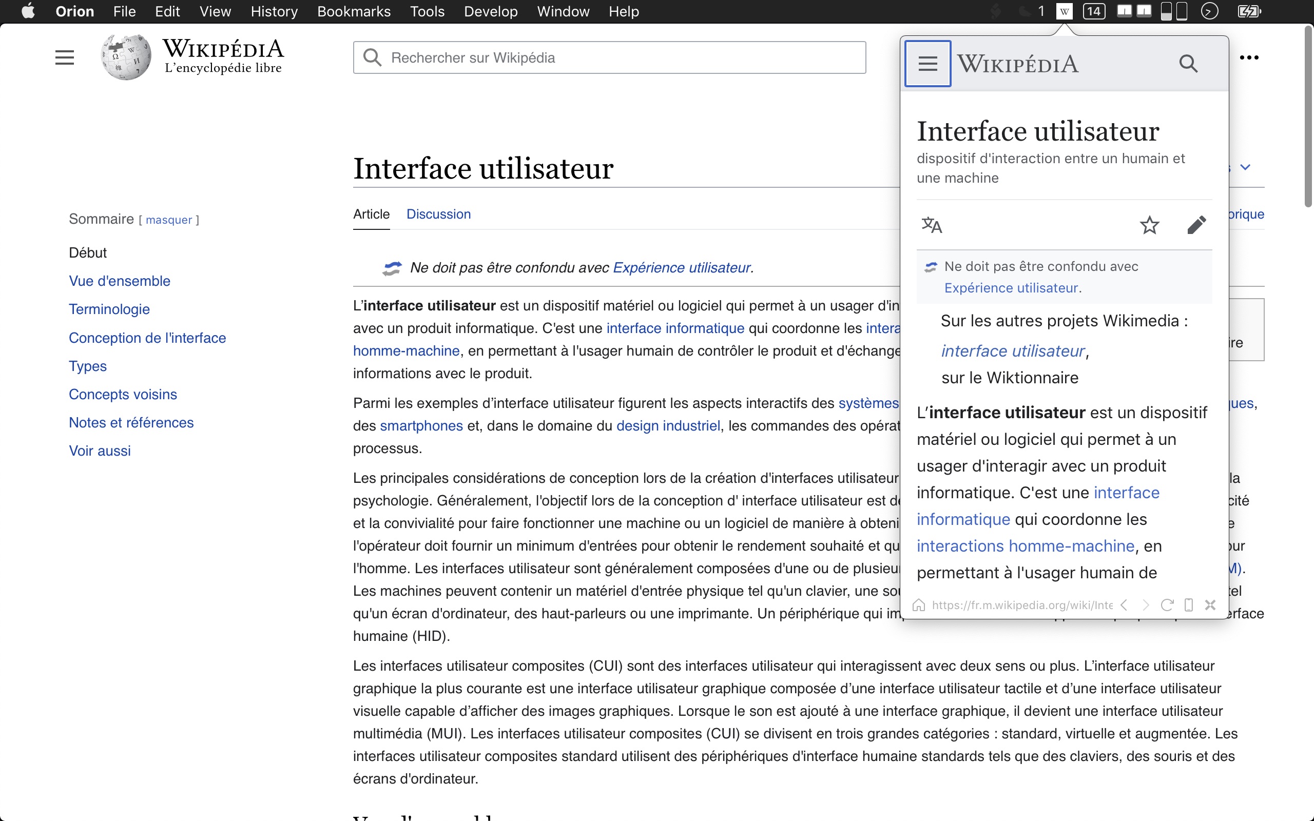Click the Rechercher sur Wikipédia search field
Viewport: 1314px width, 821px height.
click(x=609, y=57)
